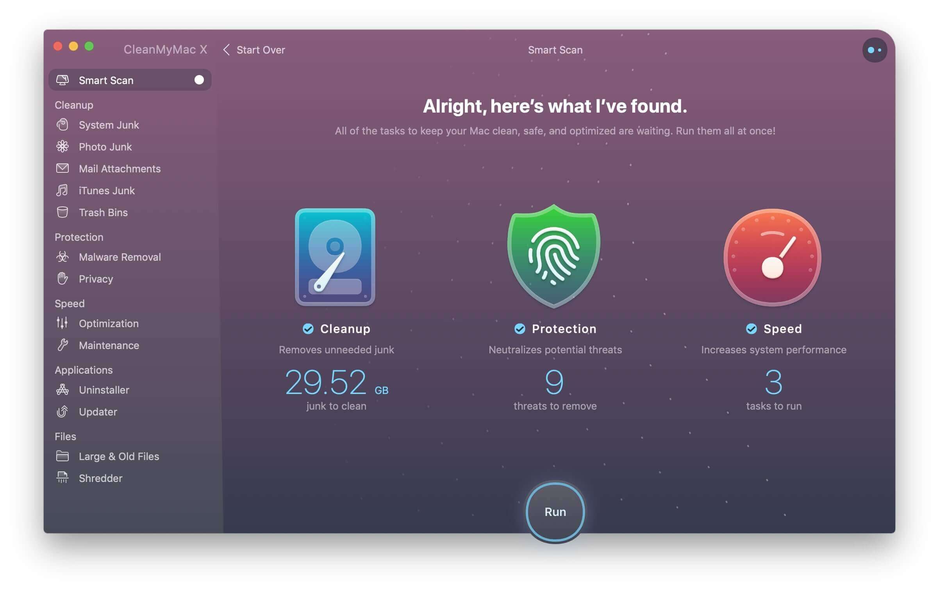Click the Run button to execute
This screenshot has width=939, height=591.
555,511
